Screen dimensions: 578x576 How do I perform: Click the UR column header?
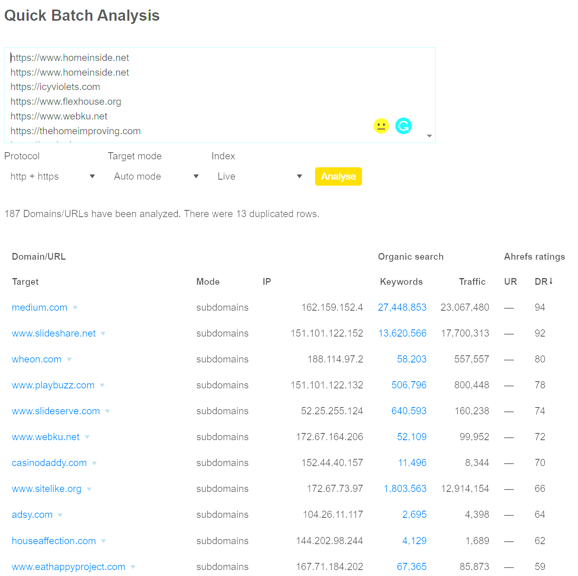tap(510, 282)
